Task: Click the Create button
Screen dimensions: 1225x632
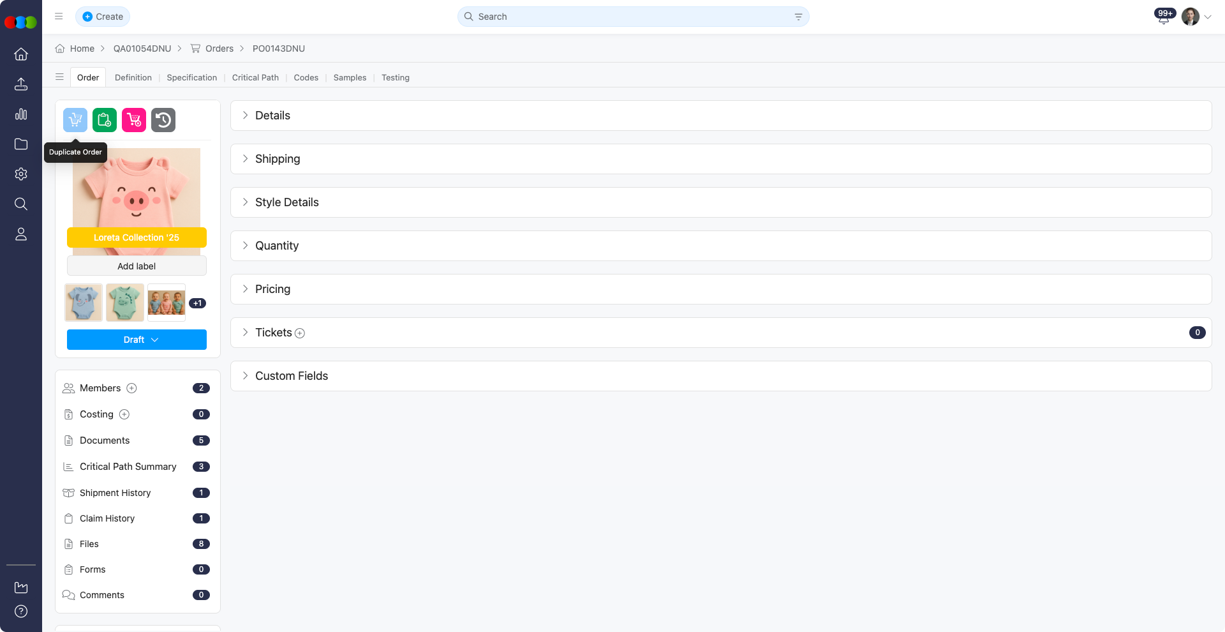Action: (103, 17)
